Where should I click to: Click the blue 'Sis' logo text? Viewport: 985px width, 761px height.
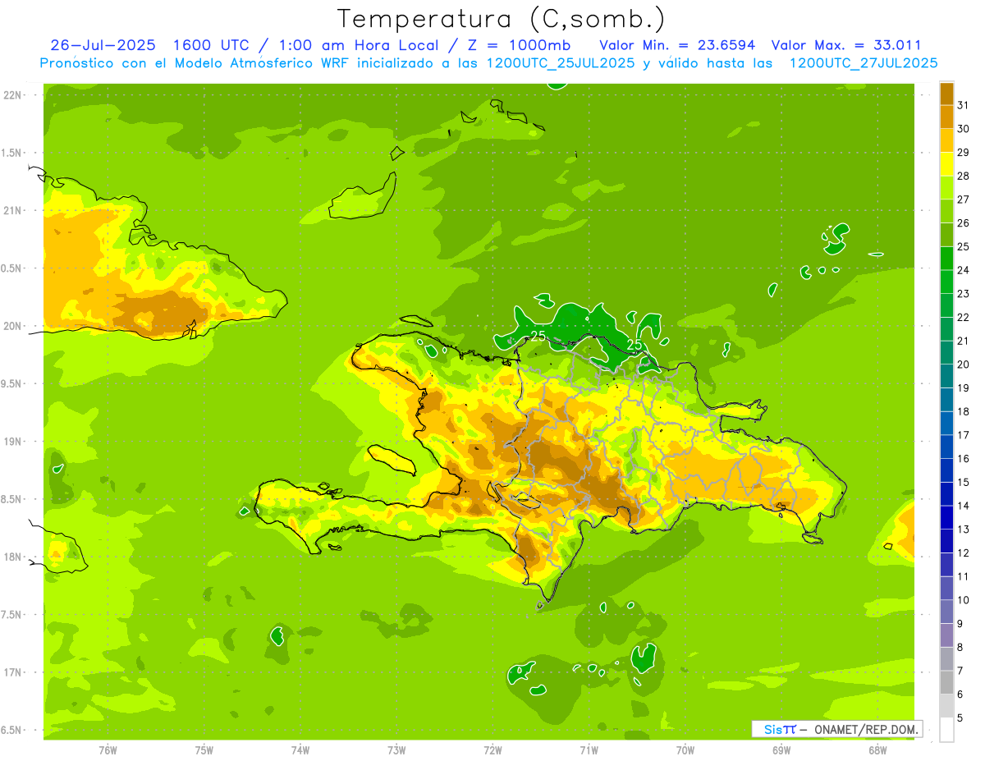[773, 729]
